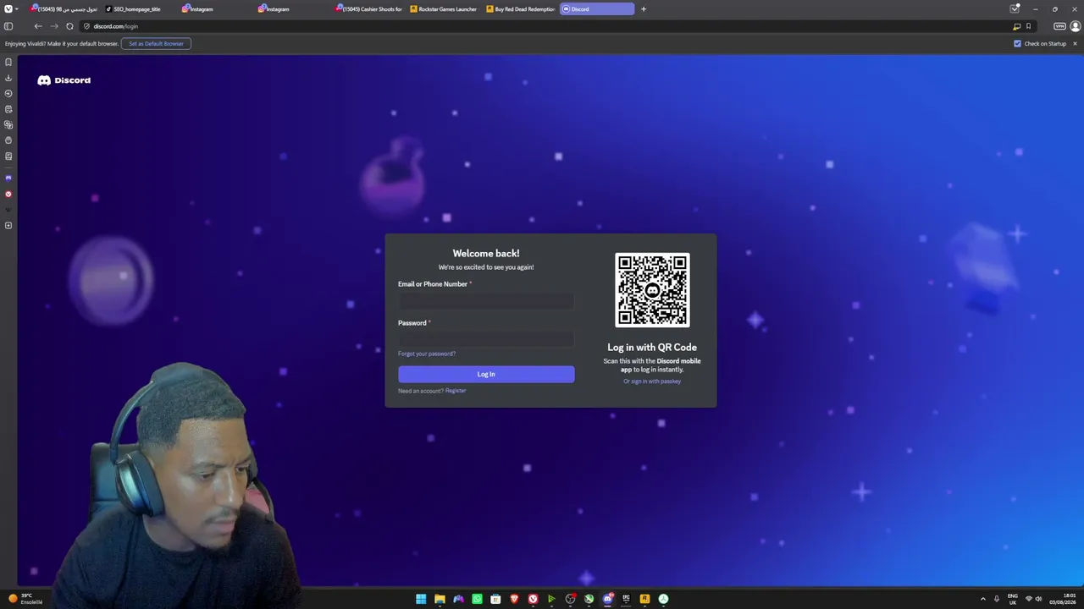Switch to the Buy Red Dead Redemption tab

(x=520, y=9)
